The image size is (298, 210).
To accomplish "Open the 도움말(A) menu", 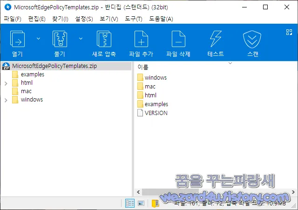I will pos(161,19).
